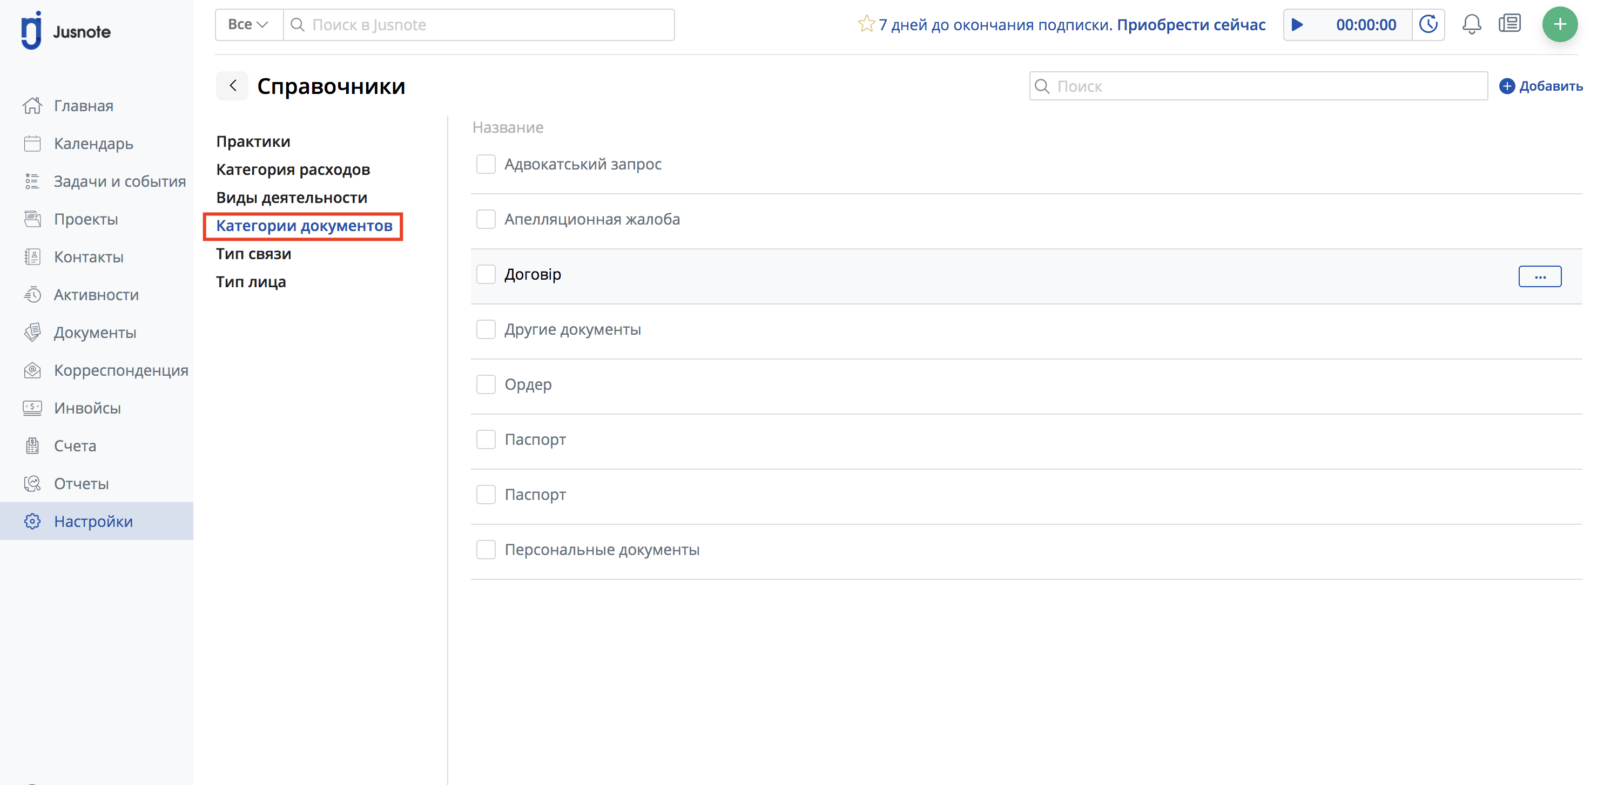The image size is (1604, 785).
Task: Click the plus icon beside Добавить
Action: point(1507,86)
